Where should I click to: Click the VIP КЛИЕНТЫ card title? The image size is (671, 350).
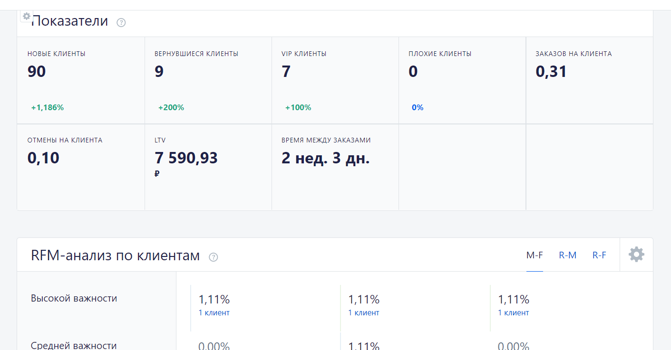coord(304,54)
